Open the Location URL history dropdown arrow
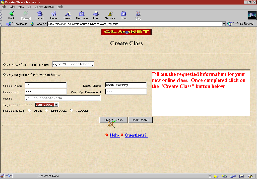 [224, 24]
